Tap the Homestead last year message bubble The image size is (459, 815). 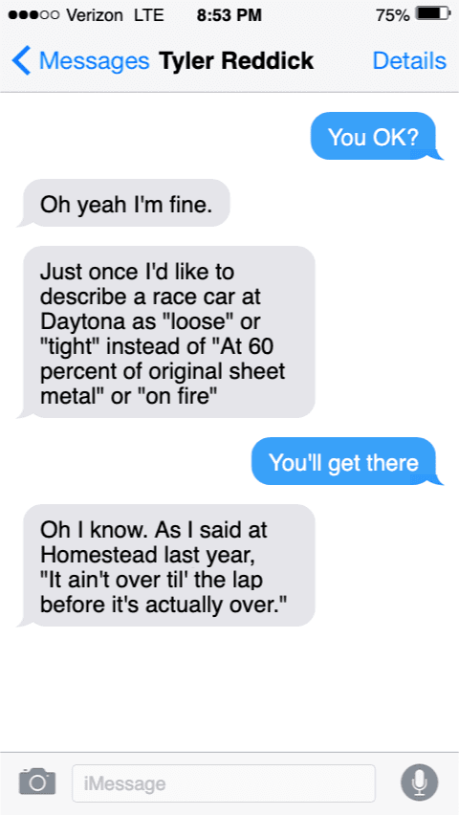tap(168, 565)
